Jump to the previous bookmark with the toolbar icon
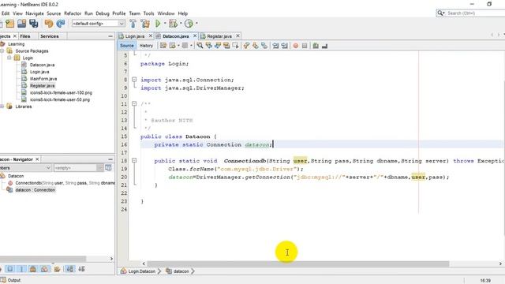 (x=246, y=46)
